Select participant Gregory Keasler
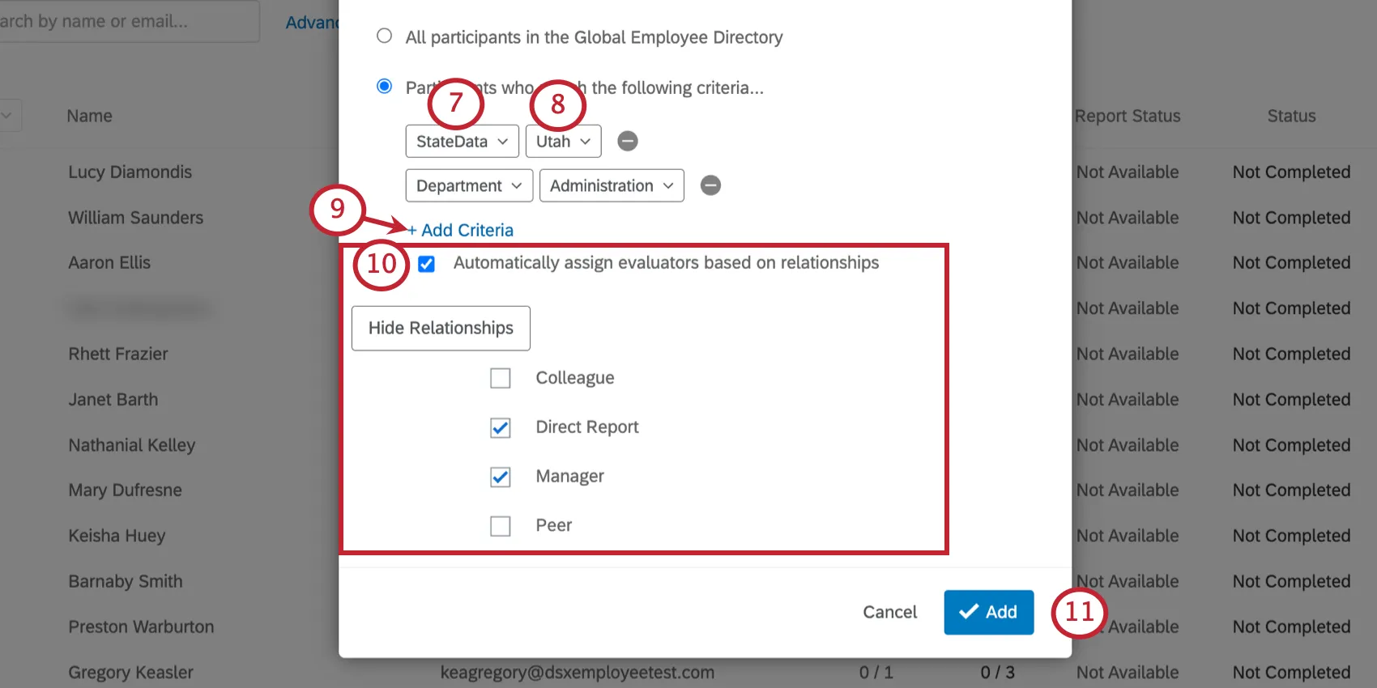Image resolution: width=1377 pixels, height=688 pixels. 130,673
